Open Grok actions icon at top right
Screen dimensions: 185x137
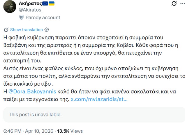point(174,4)
